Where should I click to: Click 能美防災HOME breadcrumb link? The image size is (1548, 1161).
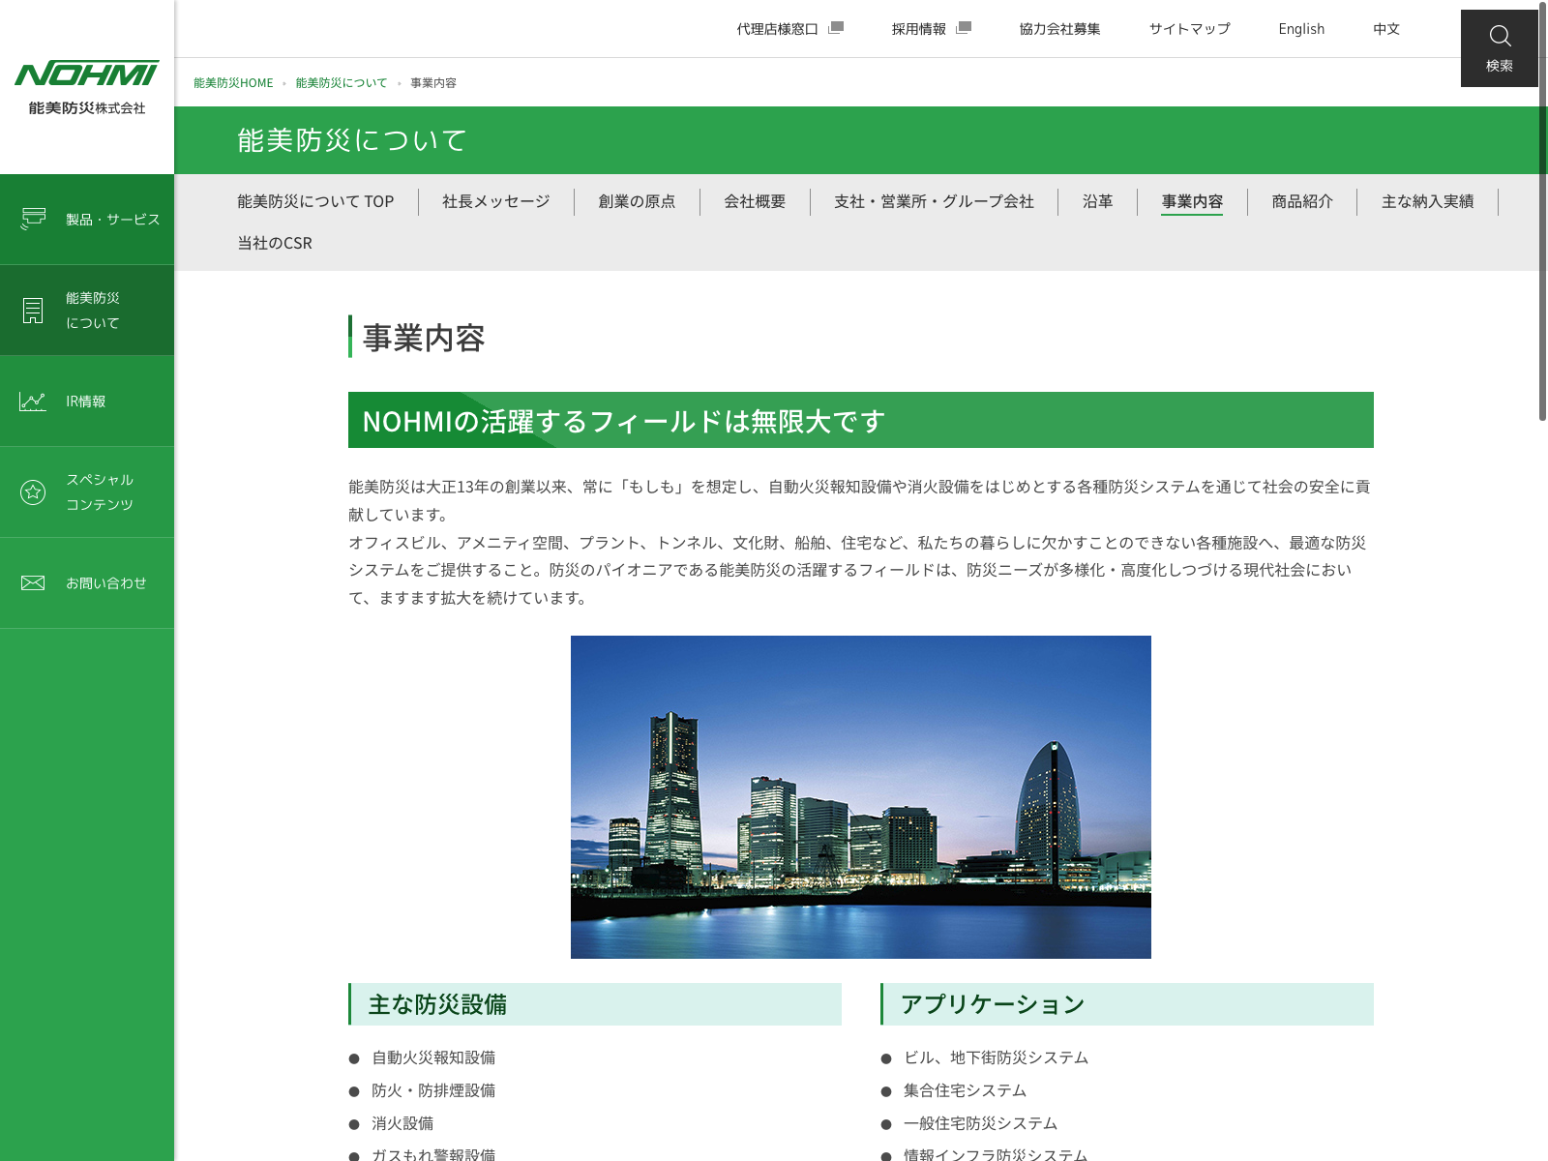pos(233,83)
